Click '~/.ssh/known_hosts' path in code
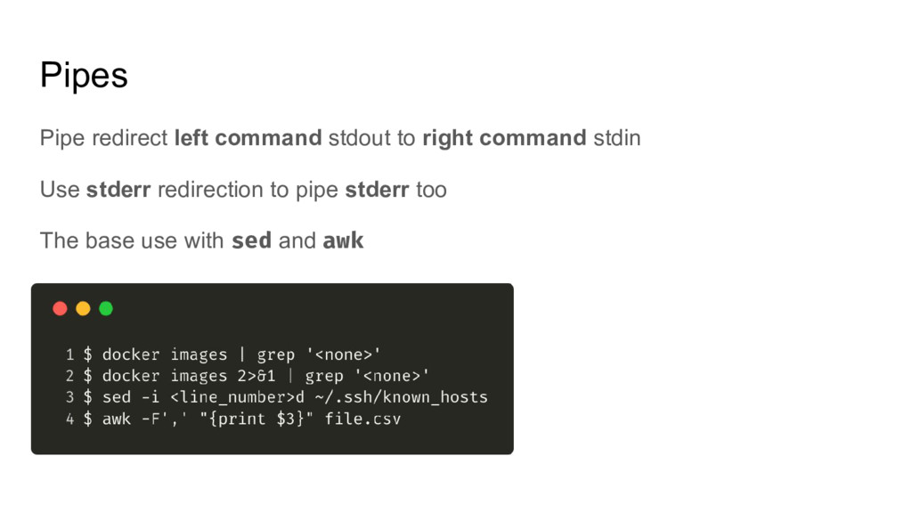Image resolution: width=912 pixels, height=513 pixels. tap(402, 397)
